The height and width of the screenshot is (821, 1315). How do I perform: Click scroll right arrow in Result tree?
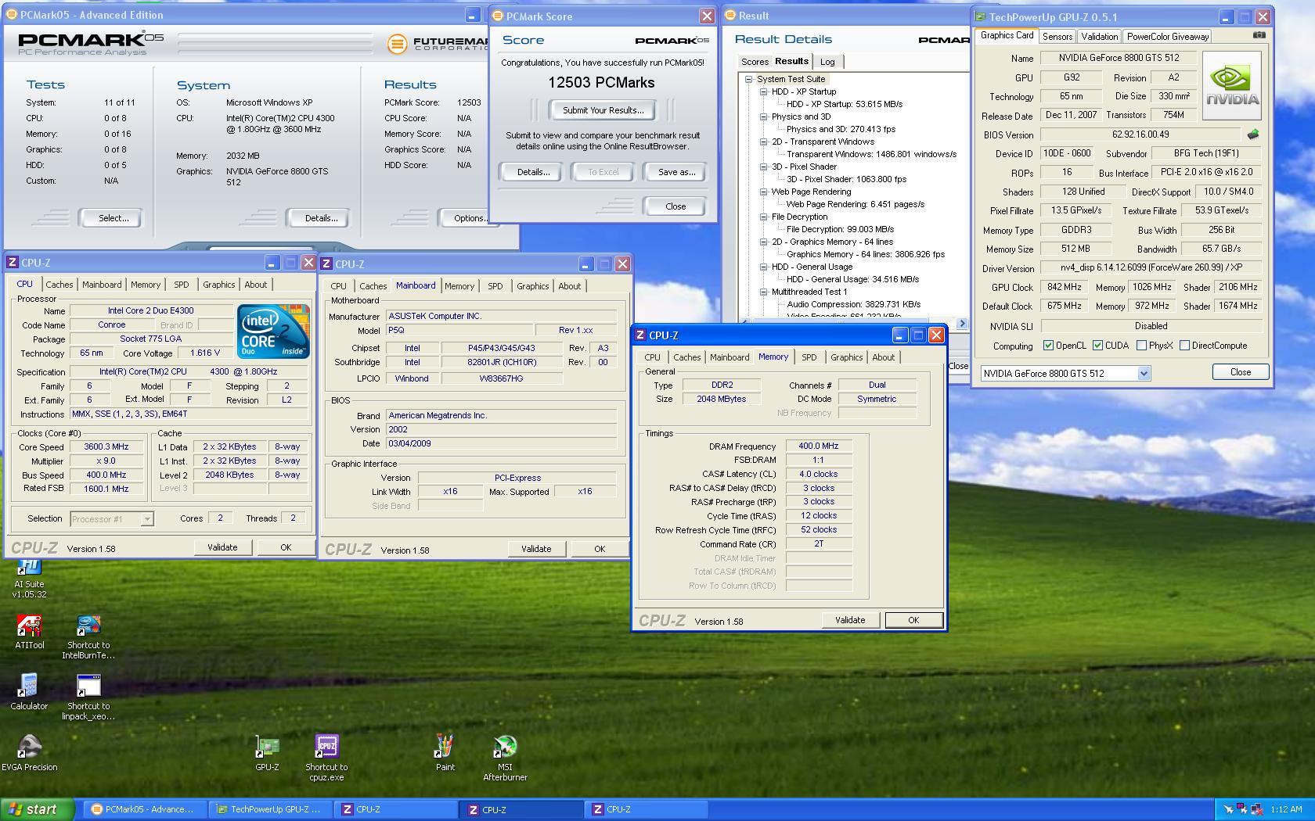962,323
